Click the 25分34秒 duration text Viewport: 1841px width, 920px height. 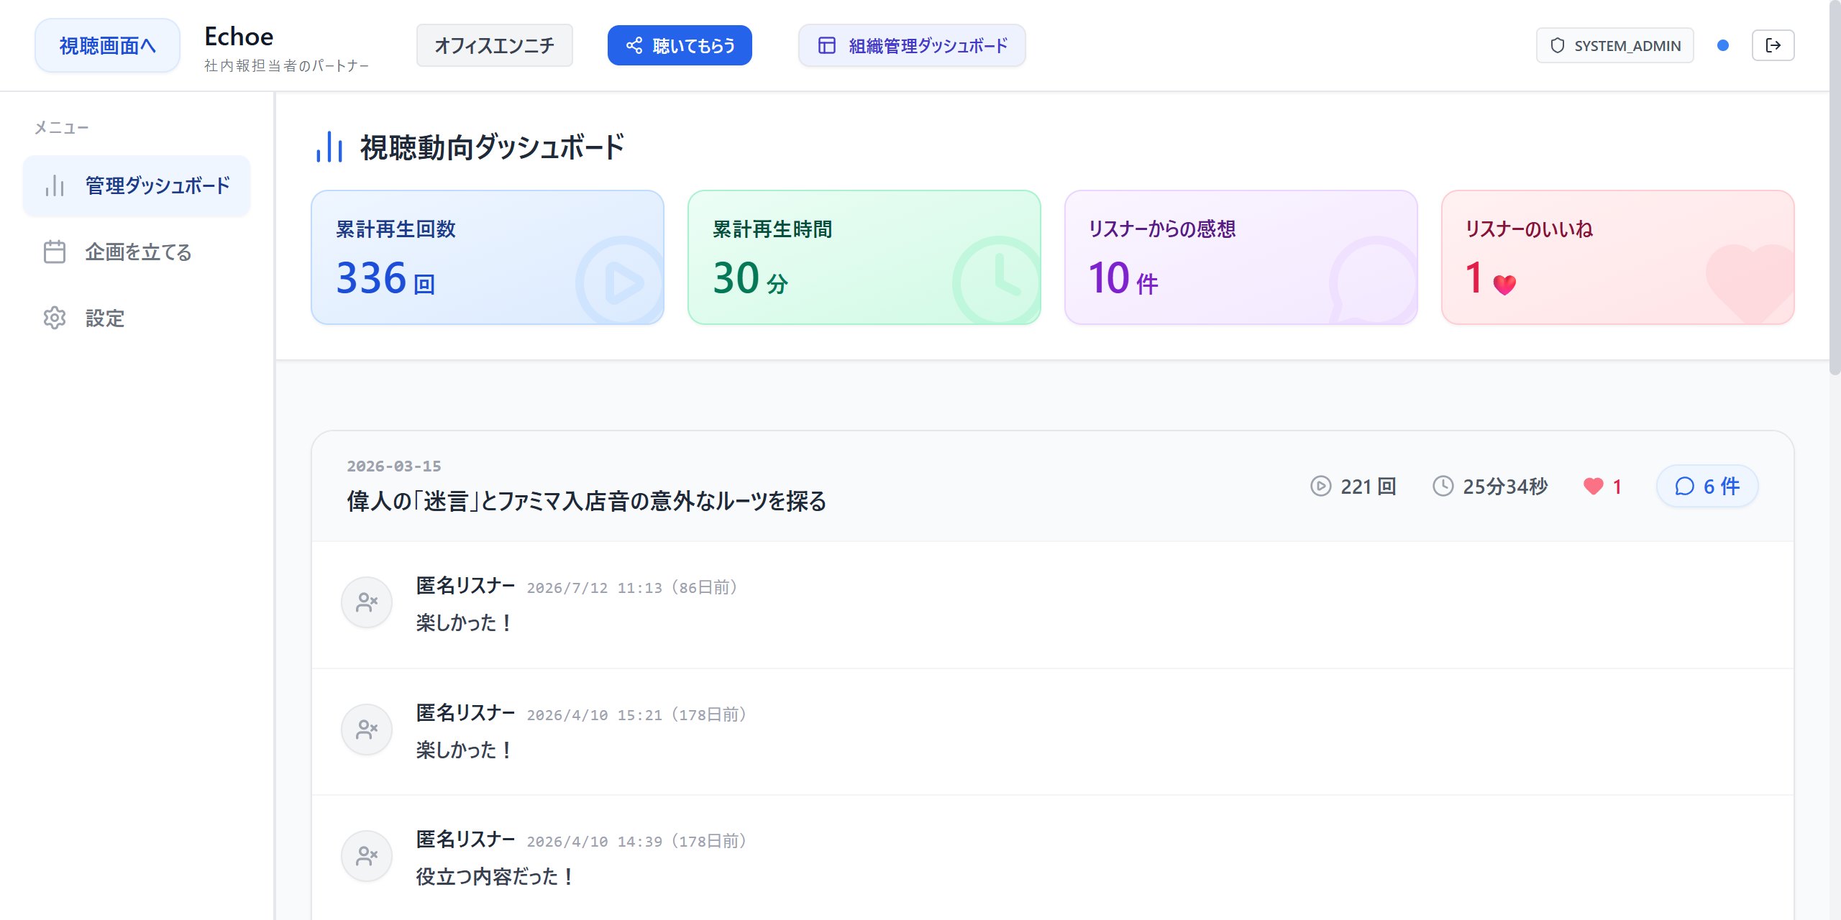click(1505, 487)
